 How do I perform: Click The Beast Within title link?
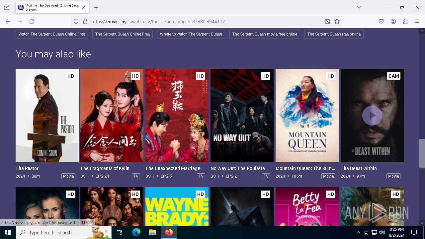point(359,168)
